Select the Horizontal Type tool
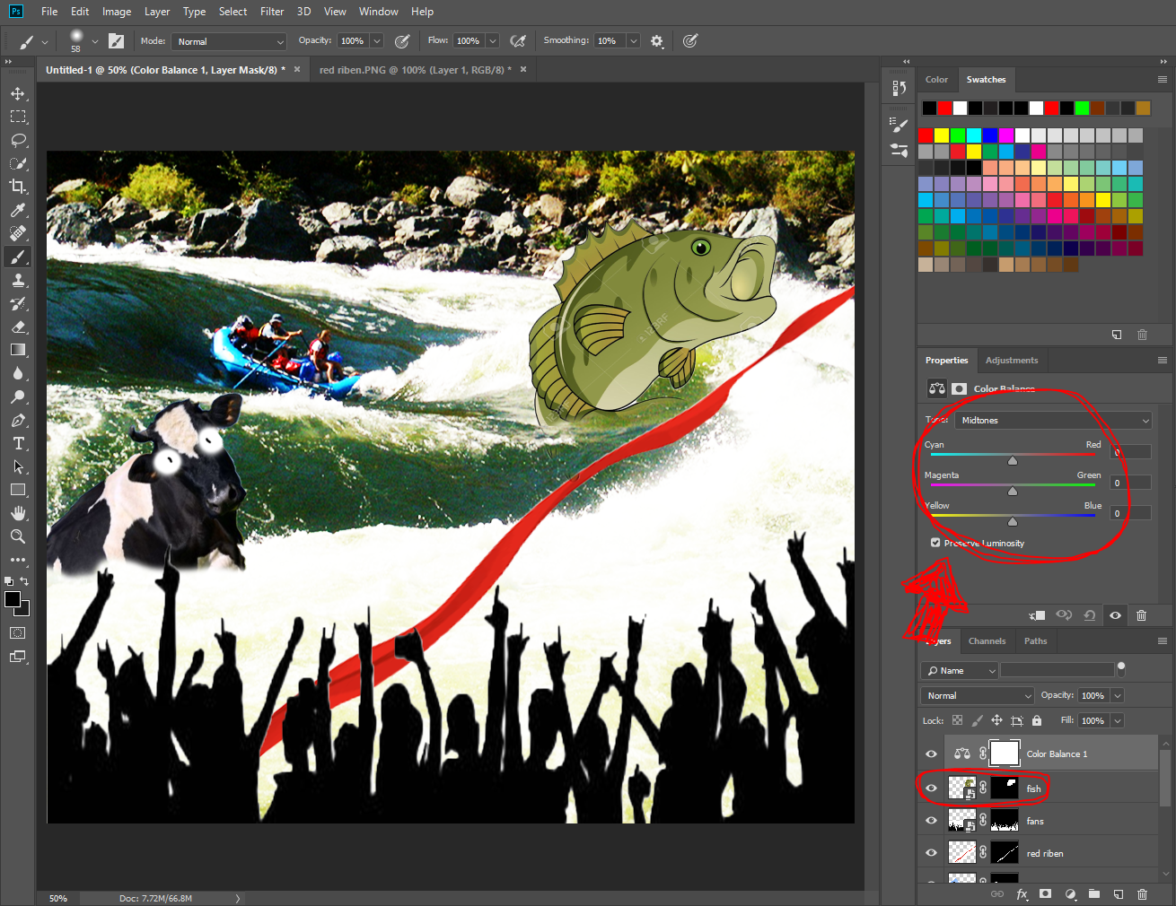Viewport: 1176px width, 906px height. (18, 443)
